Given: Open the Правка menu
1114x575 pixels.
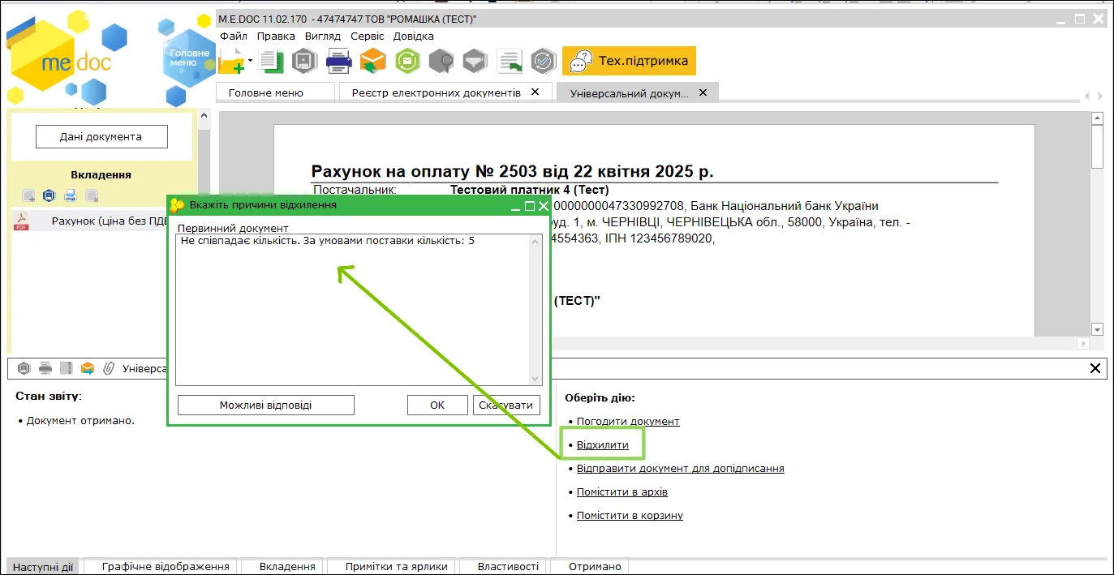Looking at the screenshot, I should pyautogui.click(x=276, y=36).
